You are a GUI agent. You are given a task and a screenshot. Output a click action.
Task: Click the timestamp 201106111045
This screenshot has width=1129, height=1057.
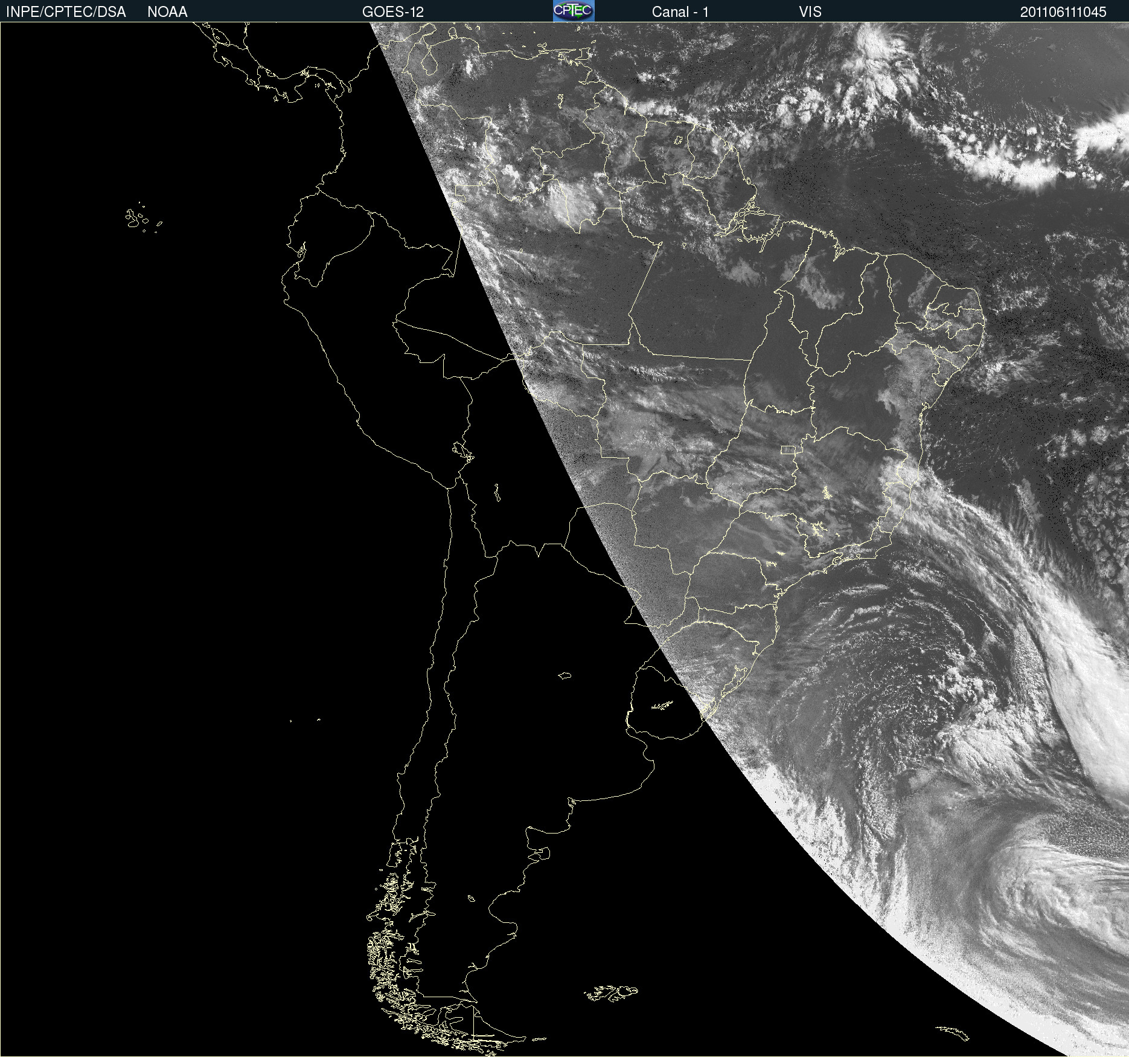click(1063, 12)
